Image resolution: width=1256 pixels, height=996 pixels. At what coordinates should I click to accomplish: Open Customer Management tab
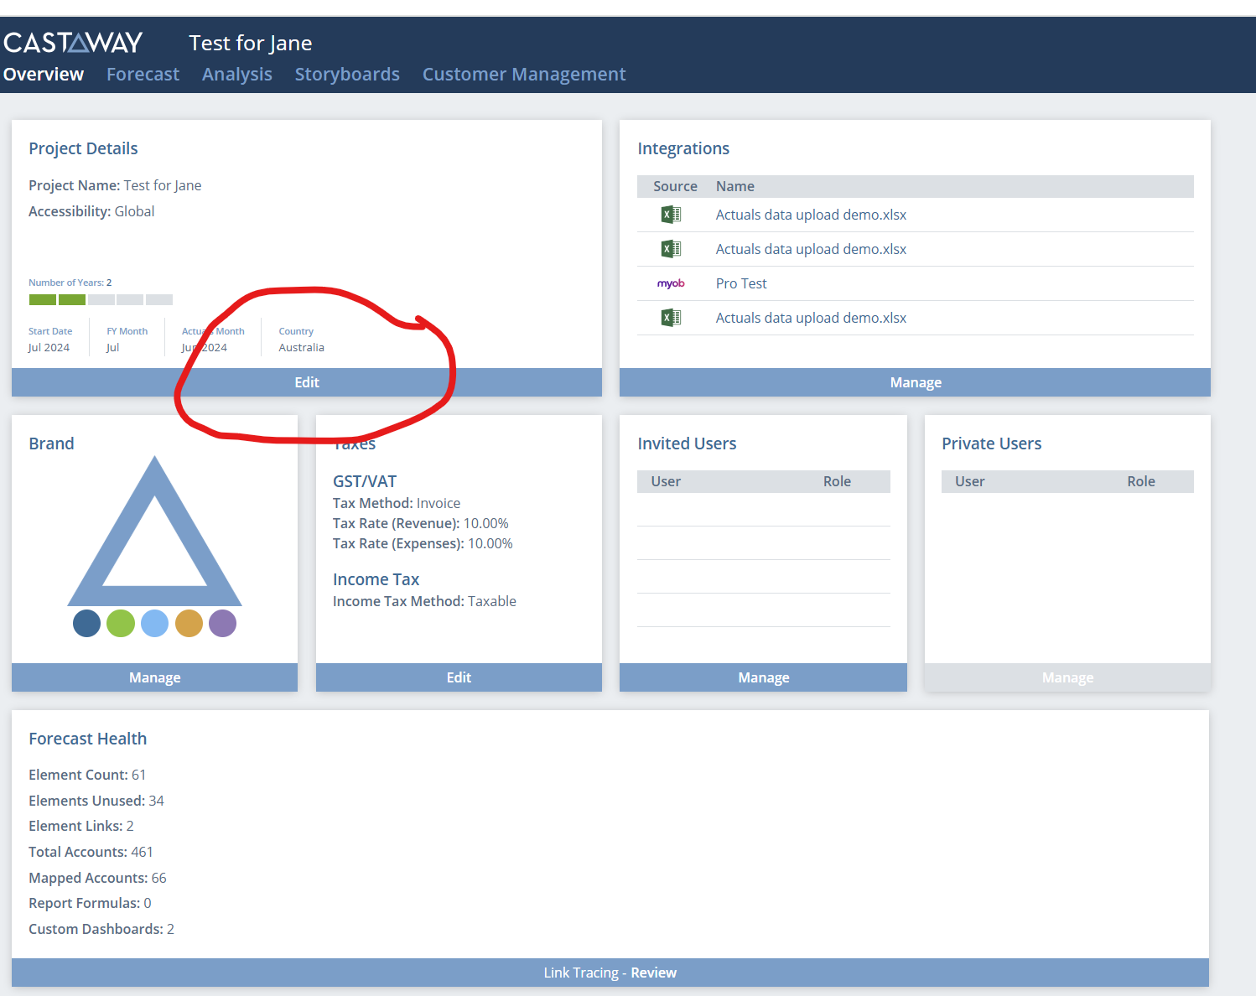tap(524, 75)
